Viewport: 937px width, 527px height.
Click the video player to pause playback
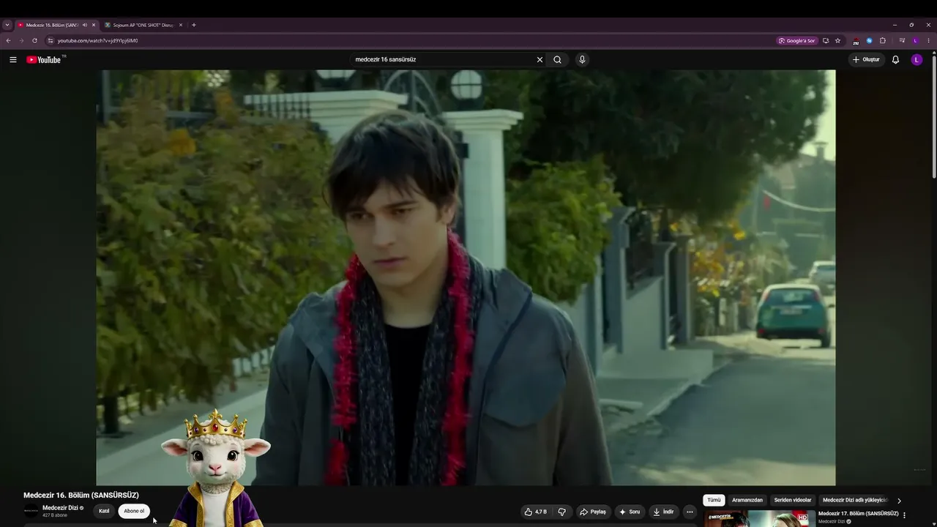466,277
